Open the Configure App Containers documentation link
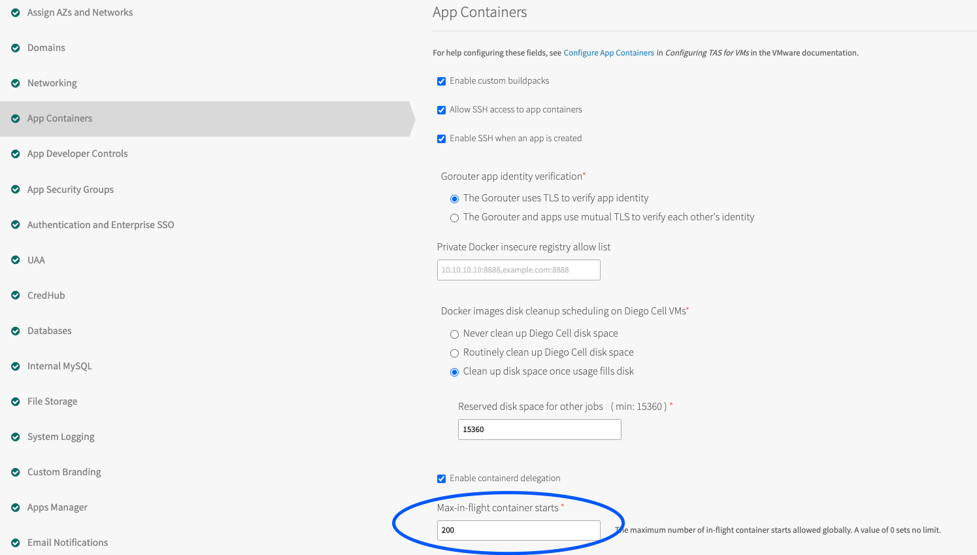Viewport: 977px width, 555px height. pyautogui.click(x=608, y=53)
